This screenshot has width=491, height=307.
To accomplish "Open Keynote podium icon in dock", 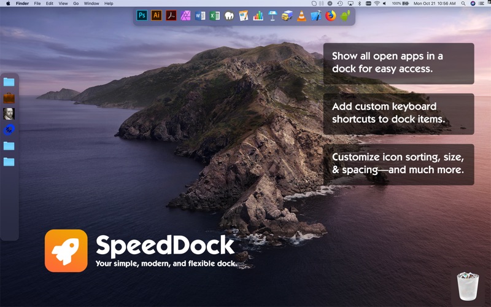I will (x=273, y=16).
